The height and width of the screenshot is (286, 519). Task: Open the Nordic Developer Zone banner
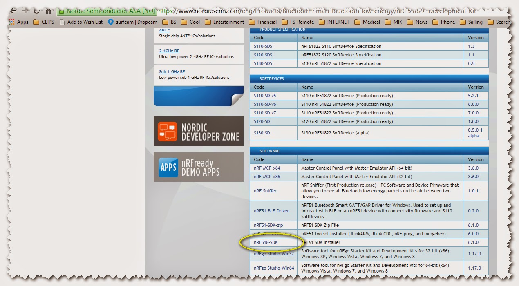tap(199, 131)
